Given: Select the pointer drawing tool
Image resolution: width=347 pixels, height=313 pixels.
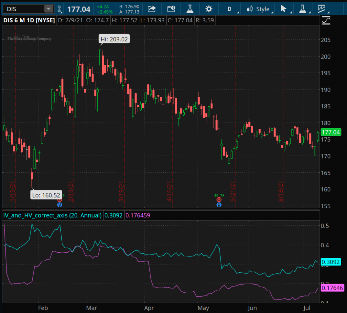Looking at the screenshot, I should pos(284,9).
